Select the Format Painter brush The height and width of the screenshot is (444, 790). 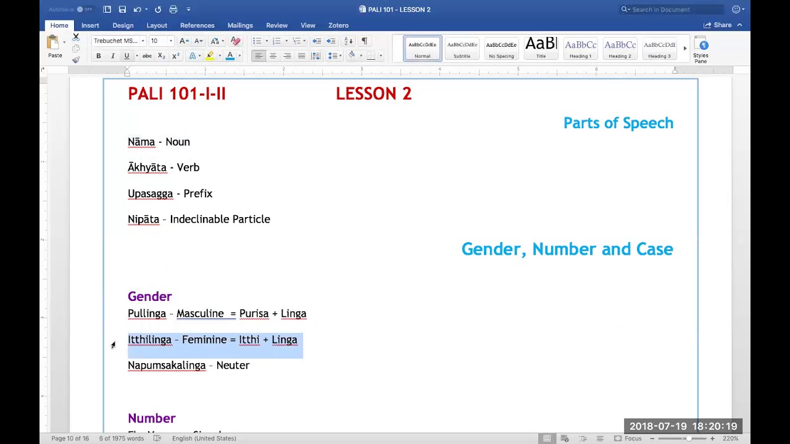point(76,60)
